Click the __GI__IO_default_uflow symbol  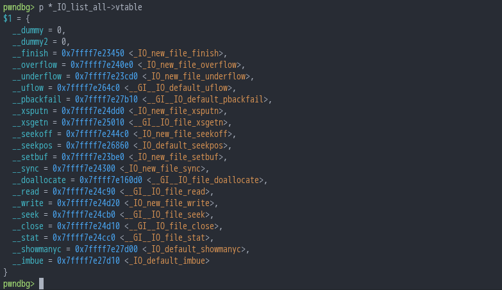(178, 88)
